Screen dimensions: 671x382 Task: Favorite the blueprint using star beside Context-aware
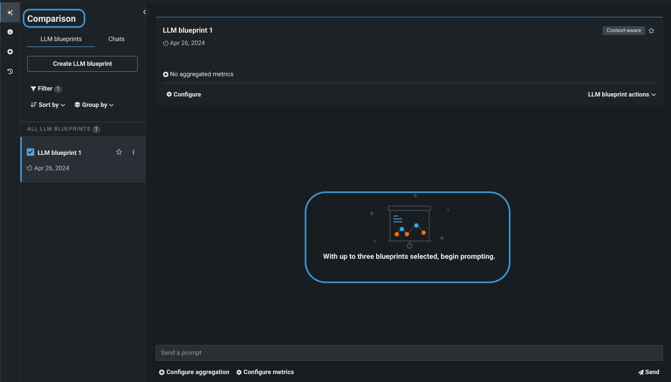click(651, 31)
